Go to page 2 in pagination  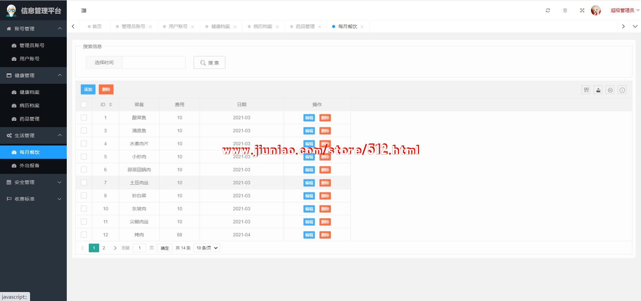[104, 248]
